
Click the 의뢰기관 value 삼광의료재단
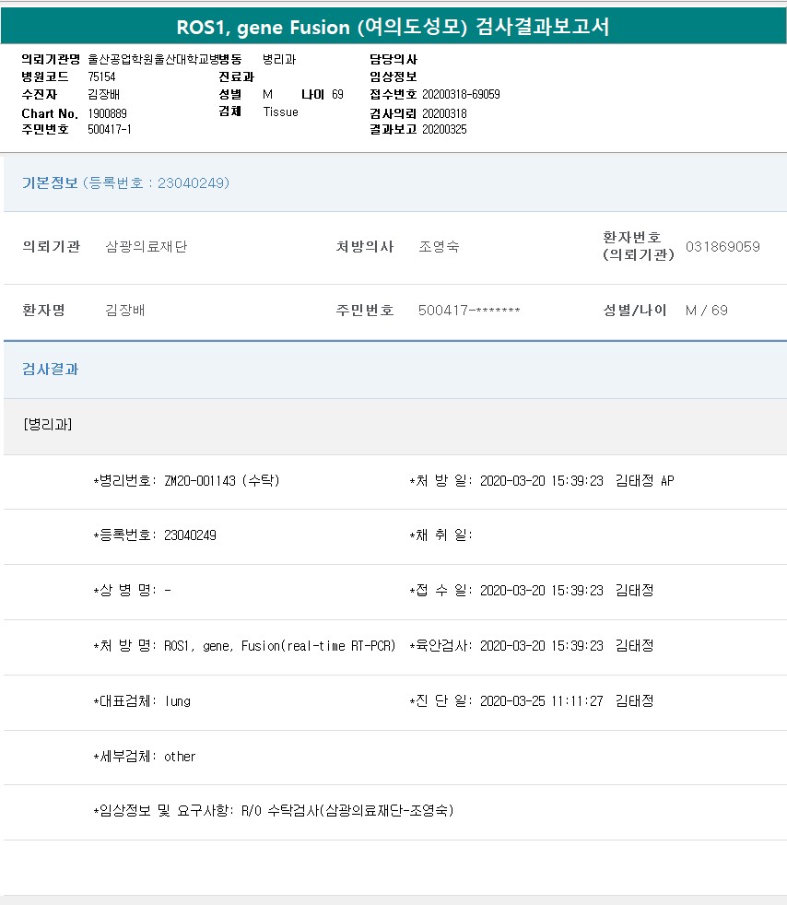click(147, 247)
